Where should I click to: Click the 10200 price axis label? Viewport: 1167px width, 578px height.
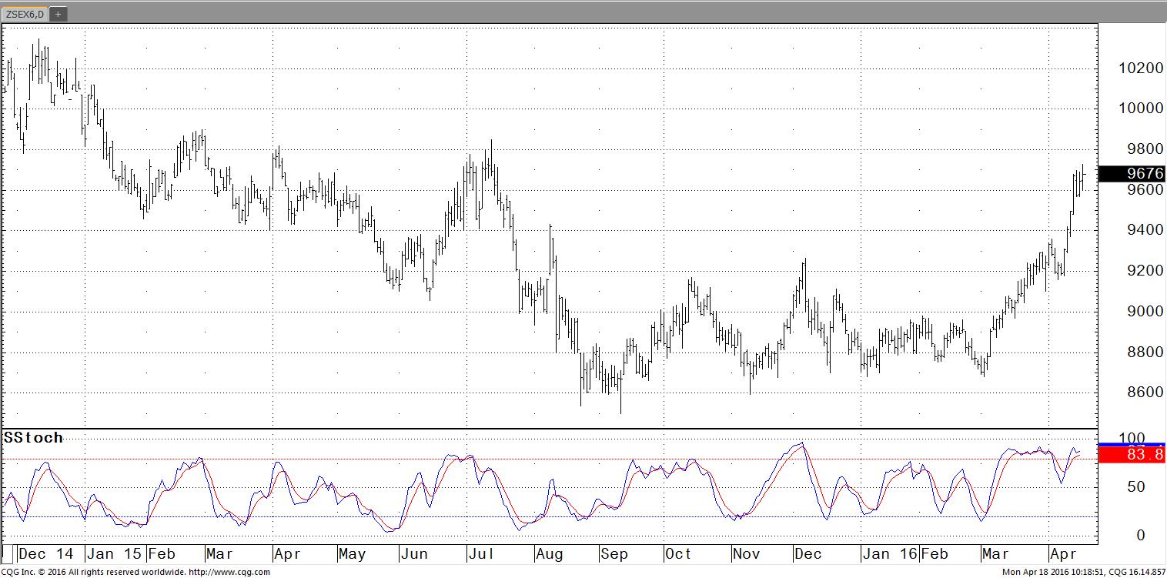click(x=1140, y=68)
